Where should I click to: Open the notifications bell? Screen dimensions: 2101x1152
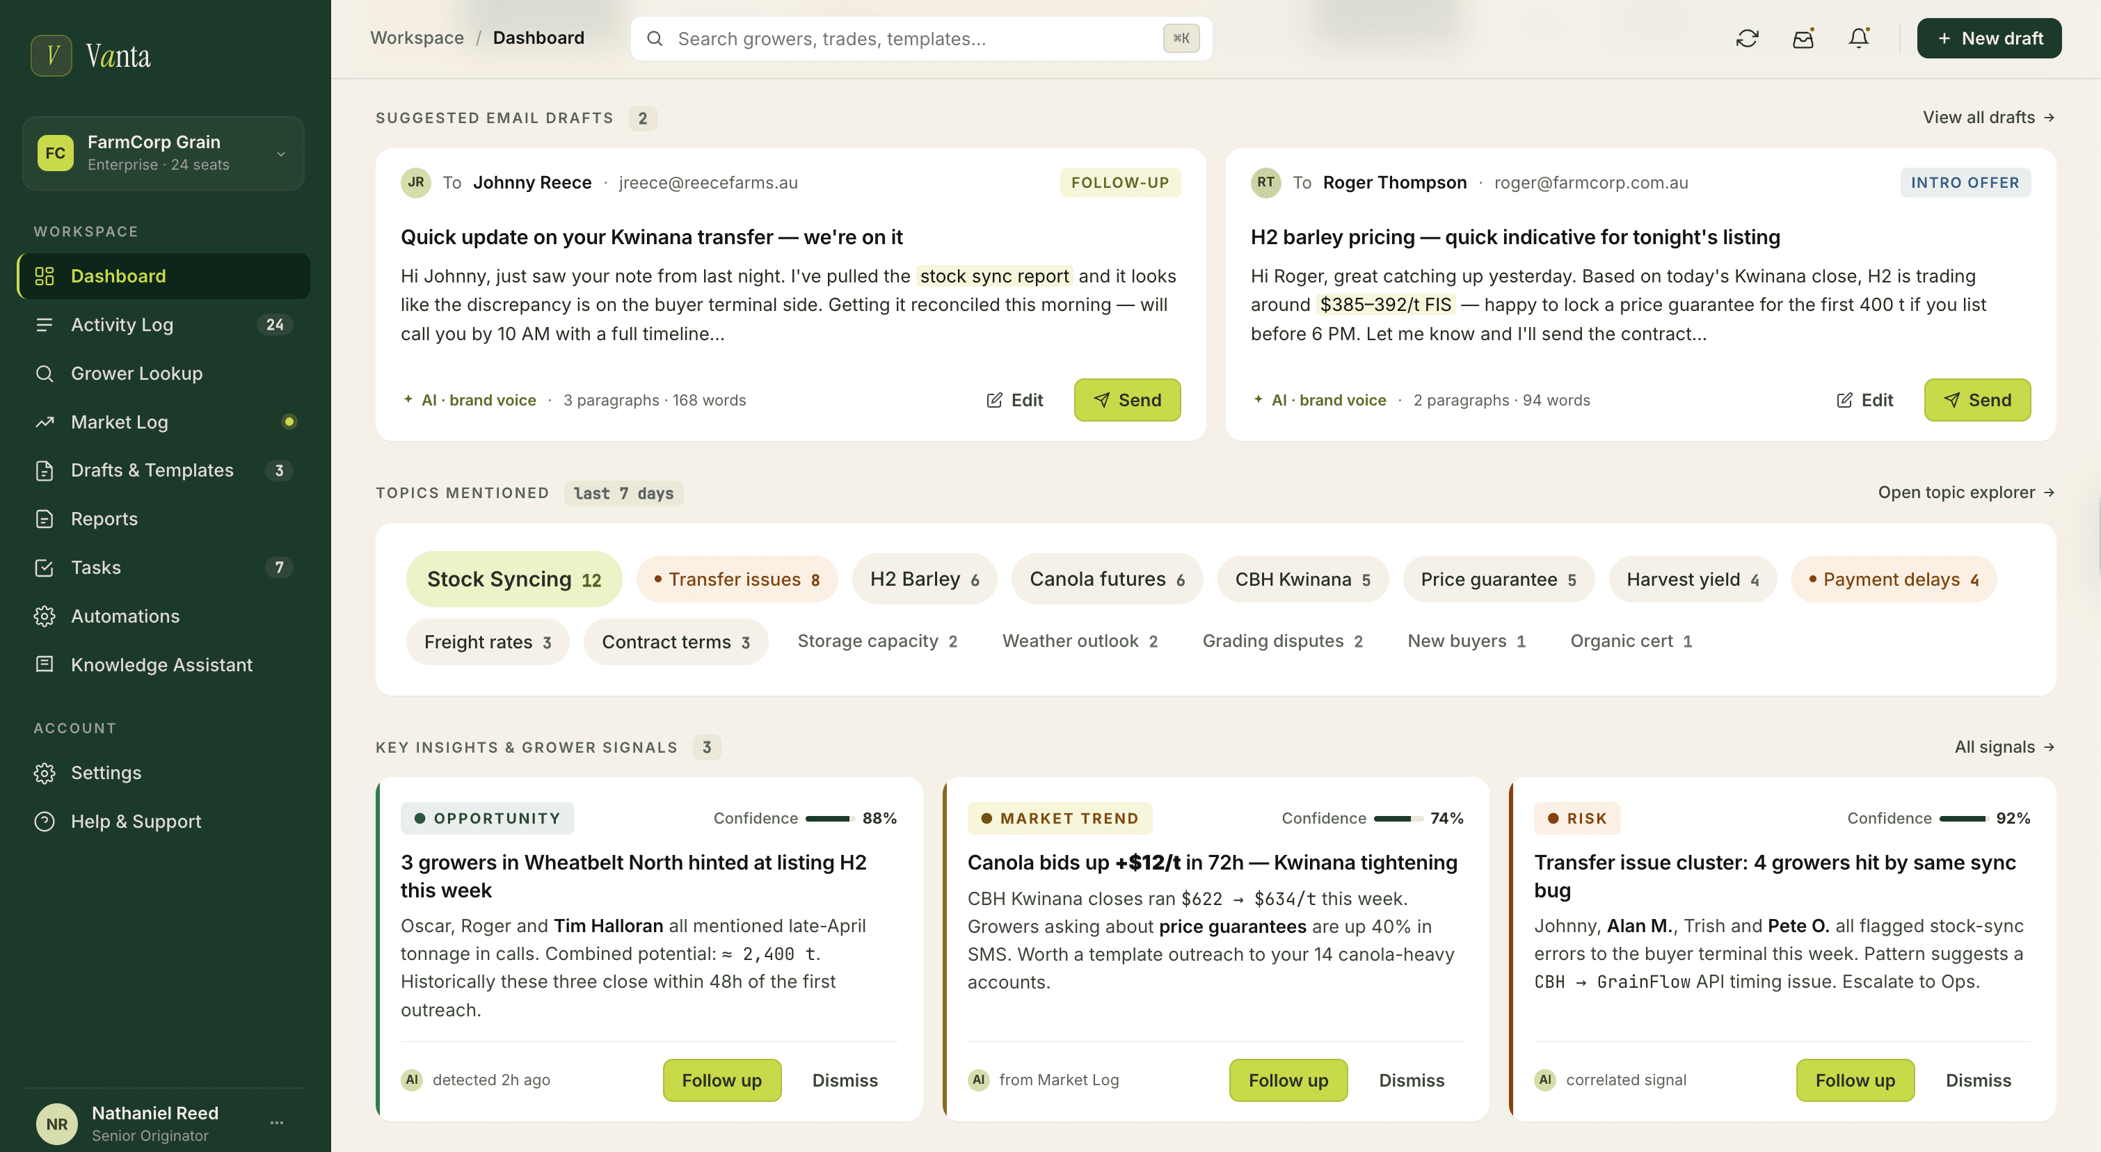(x=1858, y=38)
